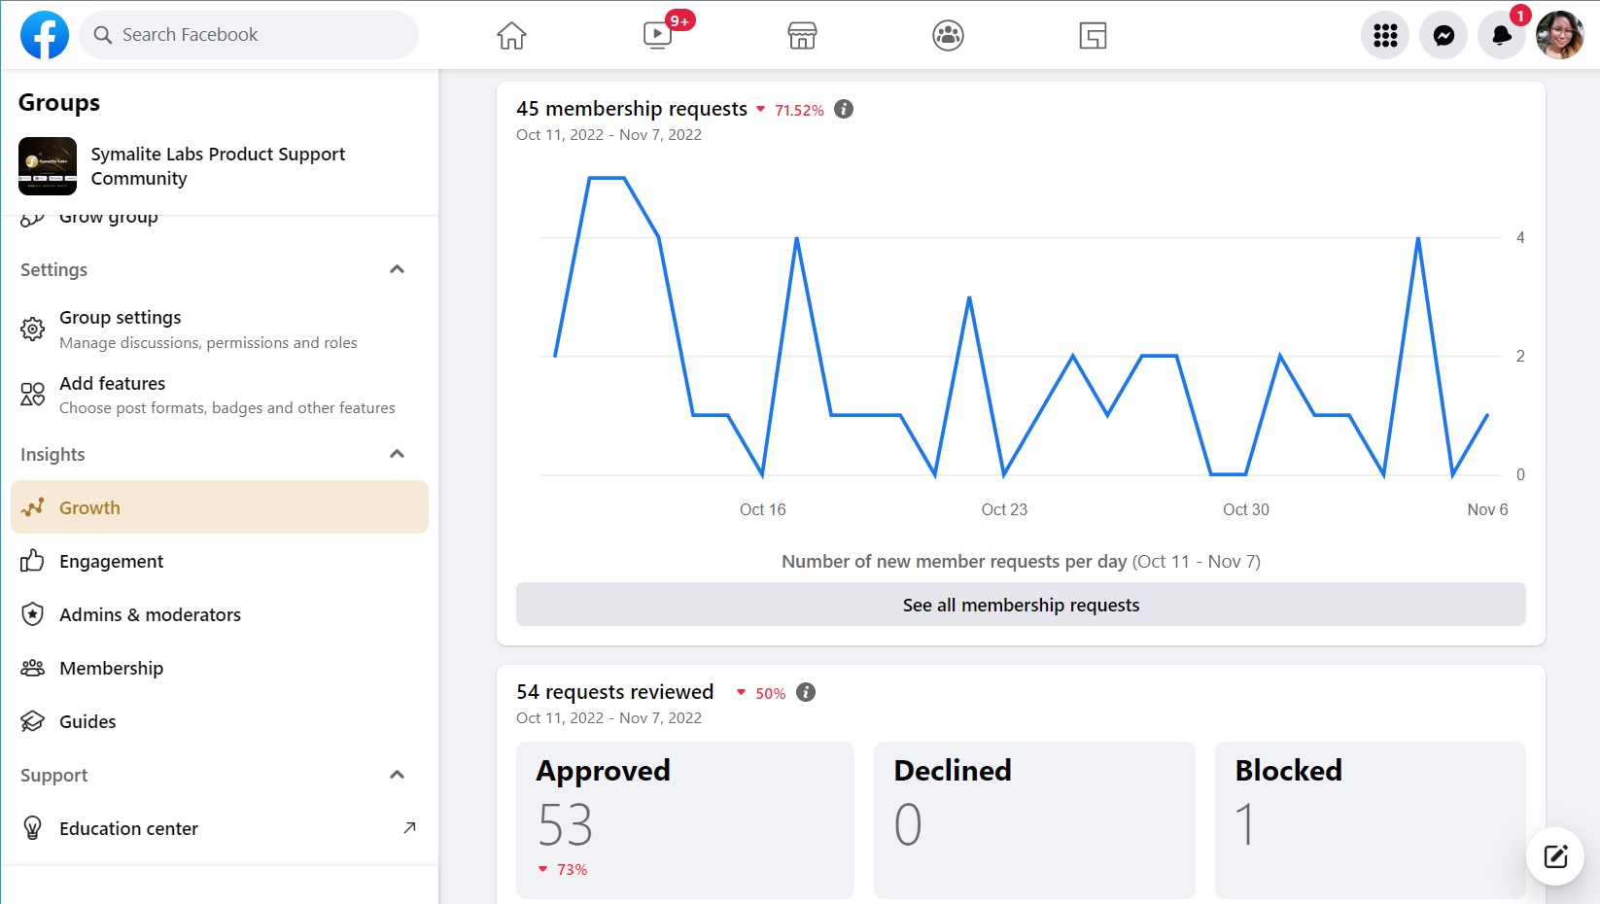
Task: Click the Facebook logo
Action: (x=44, y=34)
